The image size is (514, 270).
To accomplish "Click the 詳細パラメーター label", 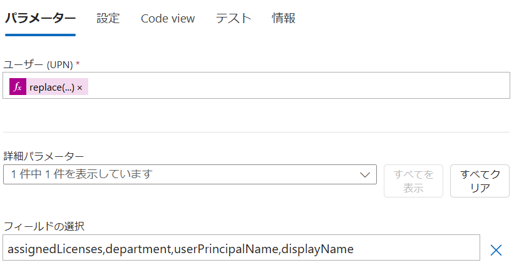I will [x=44, y=156].
